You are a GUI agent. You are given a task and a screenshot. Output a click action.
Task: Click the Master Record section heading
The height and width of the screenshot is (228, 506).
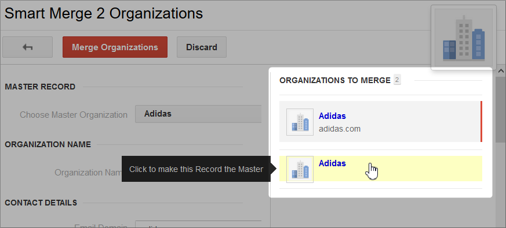tap(40, 87)
